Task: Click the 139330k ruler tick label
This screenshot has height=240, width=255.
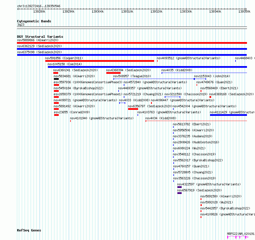Action: tap(186, 11)
